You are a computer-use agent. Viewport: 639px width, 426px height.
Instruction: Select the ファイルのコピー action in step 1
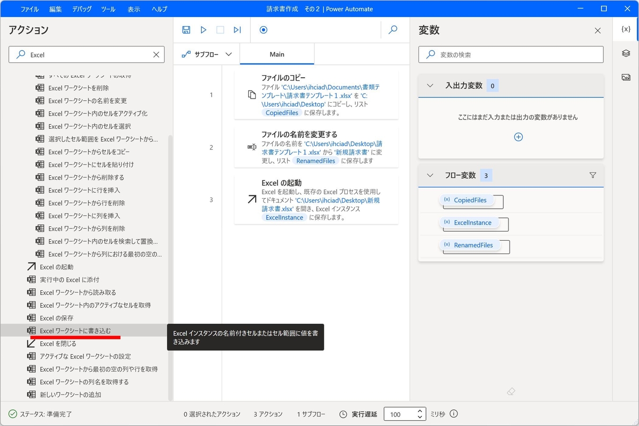tap(316, 95)
